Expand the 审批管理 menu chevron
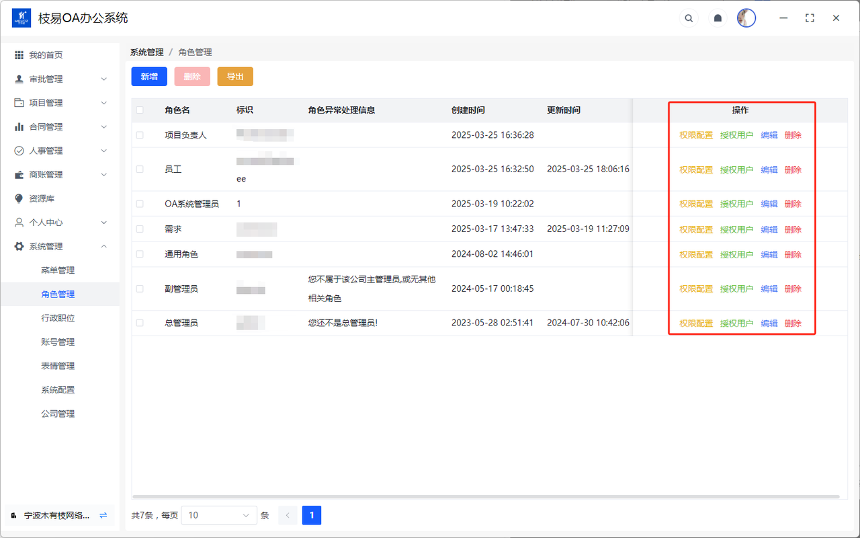Screen dimensions: 860x538 [103, 79]
